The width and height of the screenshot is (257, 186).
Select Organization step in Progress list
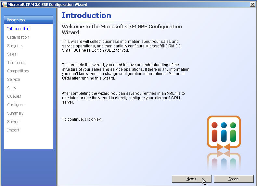(18, 37)
